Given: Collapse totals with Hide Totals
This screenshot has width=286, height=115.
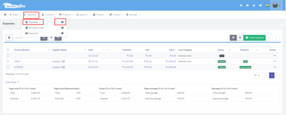Looking at the screenshot, I should click(x=12, y=82).
